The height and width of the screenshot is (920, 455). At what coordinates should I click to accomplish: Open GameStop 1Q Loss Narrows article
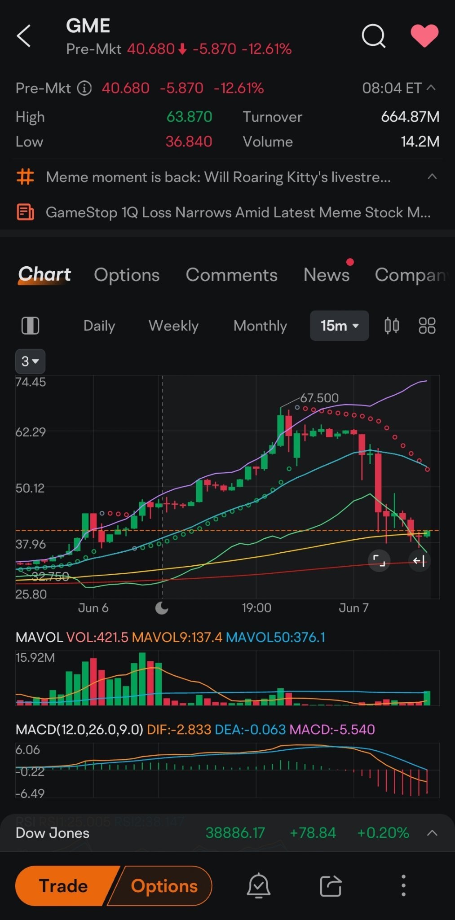pos(238,212)
